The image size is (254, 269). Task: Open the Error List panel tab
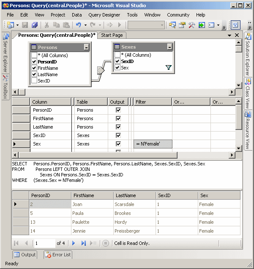(58, 255)
